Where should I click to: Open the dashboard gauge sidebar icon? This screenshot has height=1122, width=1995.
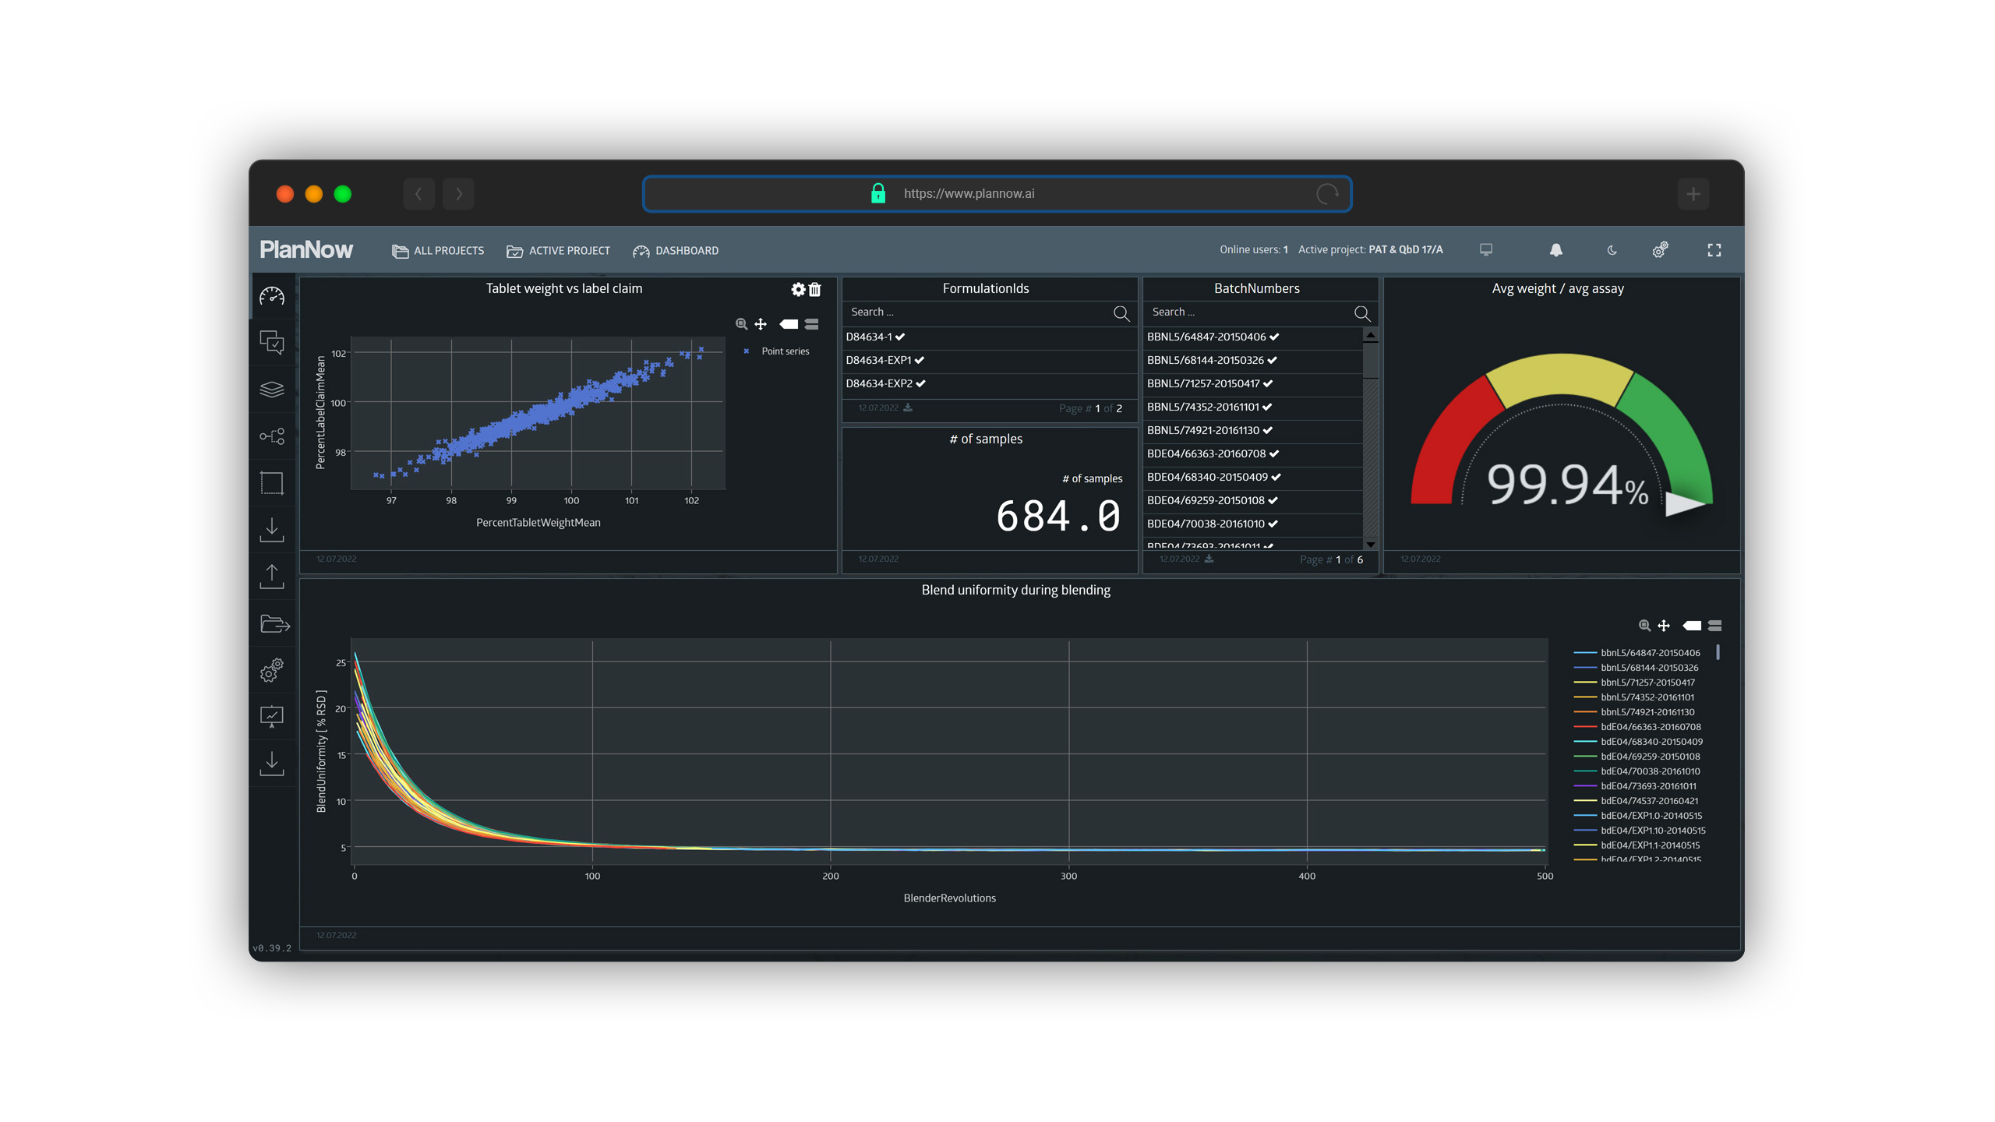(271, 296)
